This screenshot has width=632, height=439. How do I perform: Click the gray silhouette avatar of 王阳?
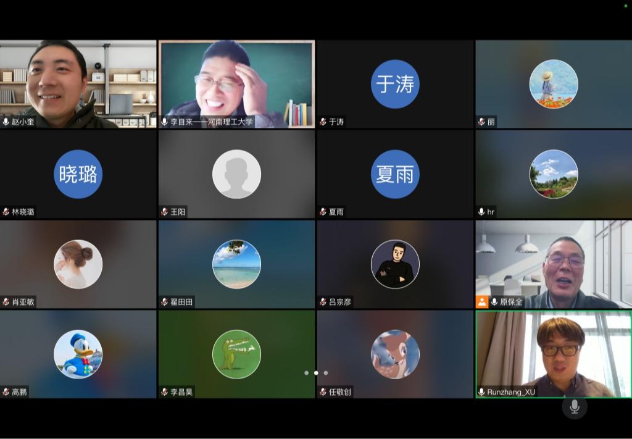(x=236, y=174)
